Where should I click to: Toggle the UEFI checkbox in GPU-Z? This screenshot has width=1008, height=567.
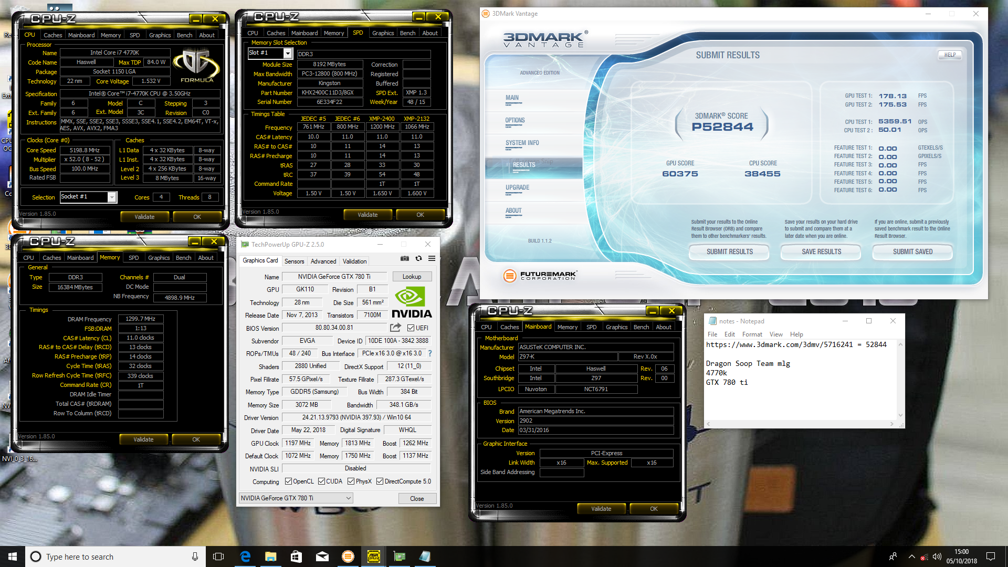tap(411, 328)
